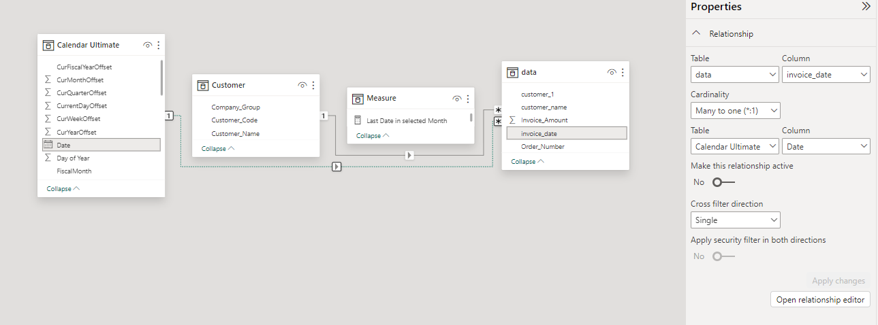Collapse the Measure table
878x325 pixels.
point(373,136)
